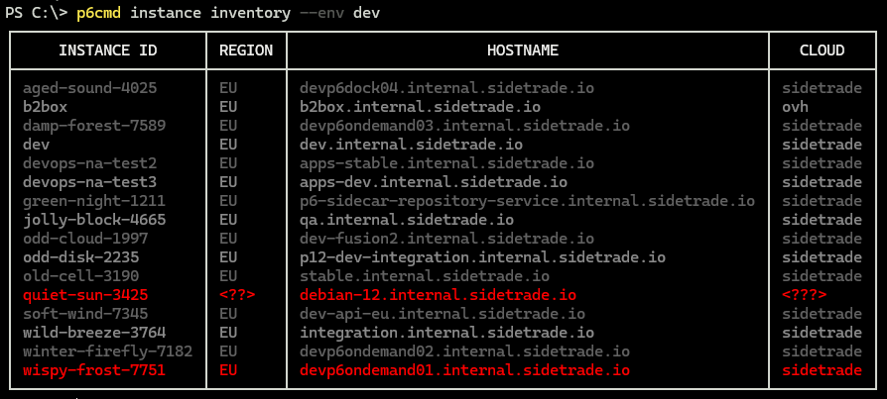Select red instance ID quiet-sun-3425
Image resolution: width=887 pixels, height=399 pixels.
tap(85, 295)
